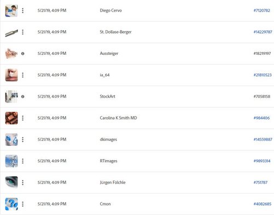Open the more options menu for Carolina K Smith MD
The image size is (274, 215).
pos(23,118)
